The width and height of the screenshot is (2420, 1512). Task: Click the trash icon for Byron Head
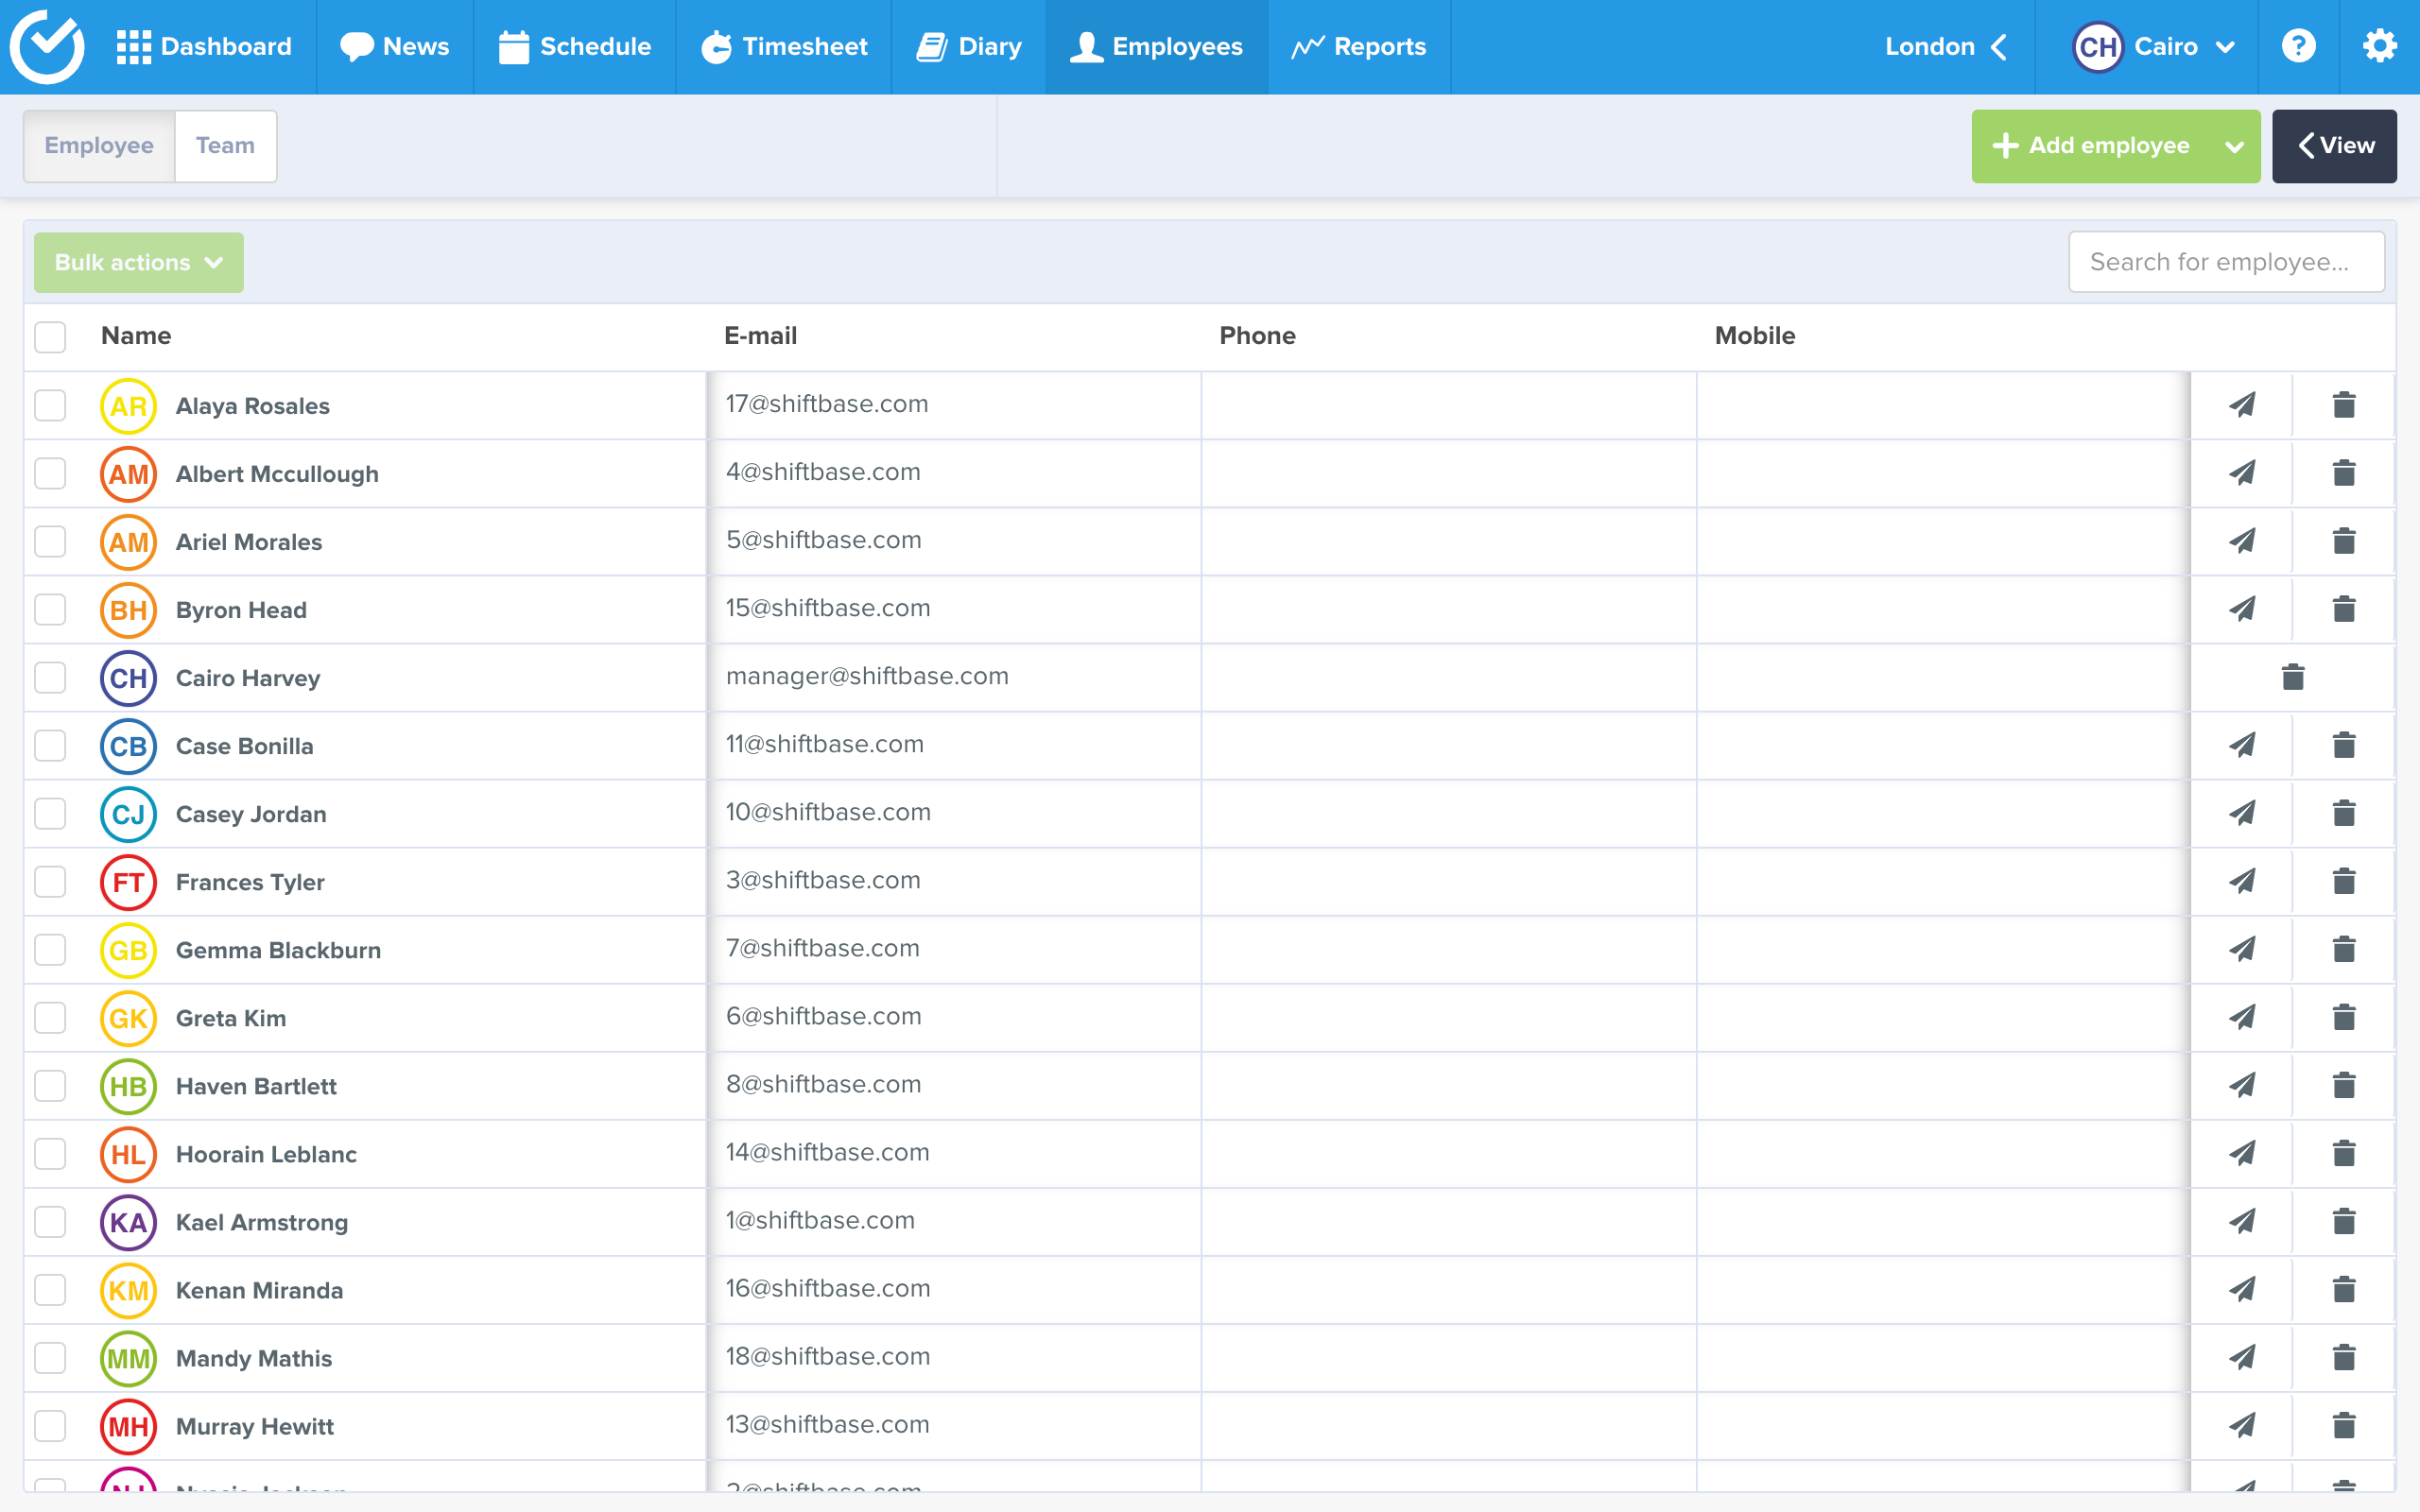(2343, 609)
